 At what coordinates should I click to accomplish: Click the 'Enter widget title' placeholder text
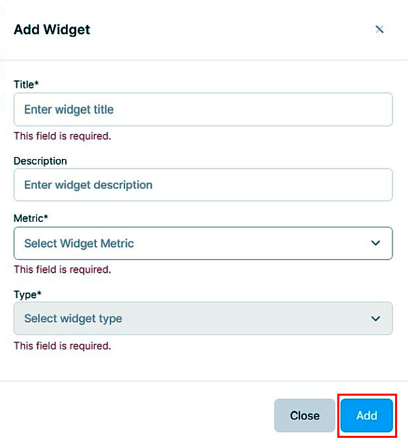click(x=69, y=109)
